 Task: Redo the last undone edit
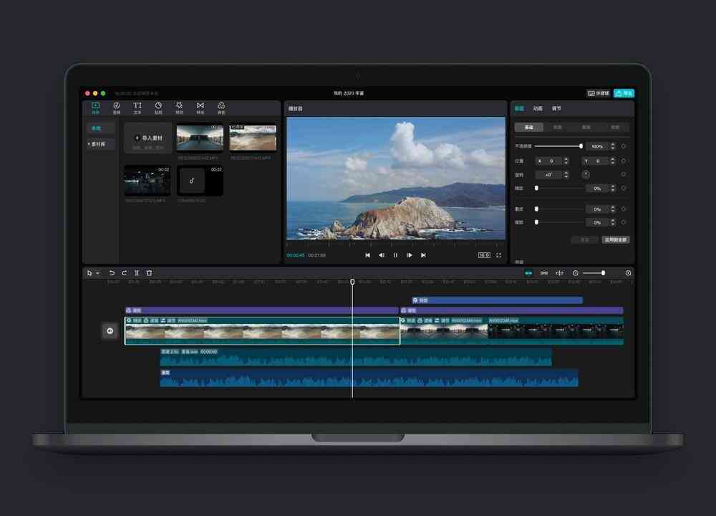pos(124,273)
